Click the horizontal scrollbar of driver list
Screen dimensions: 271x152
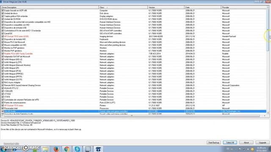[x=132, y=116]
